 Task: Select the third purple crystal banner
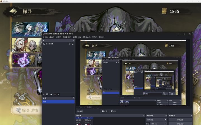click(x=27, y=60)
